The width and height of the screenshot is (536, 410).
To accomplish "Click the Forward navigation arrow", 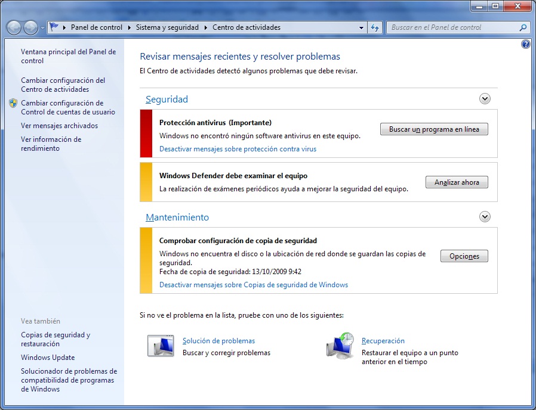I will (30, 27).
